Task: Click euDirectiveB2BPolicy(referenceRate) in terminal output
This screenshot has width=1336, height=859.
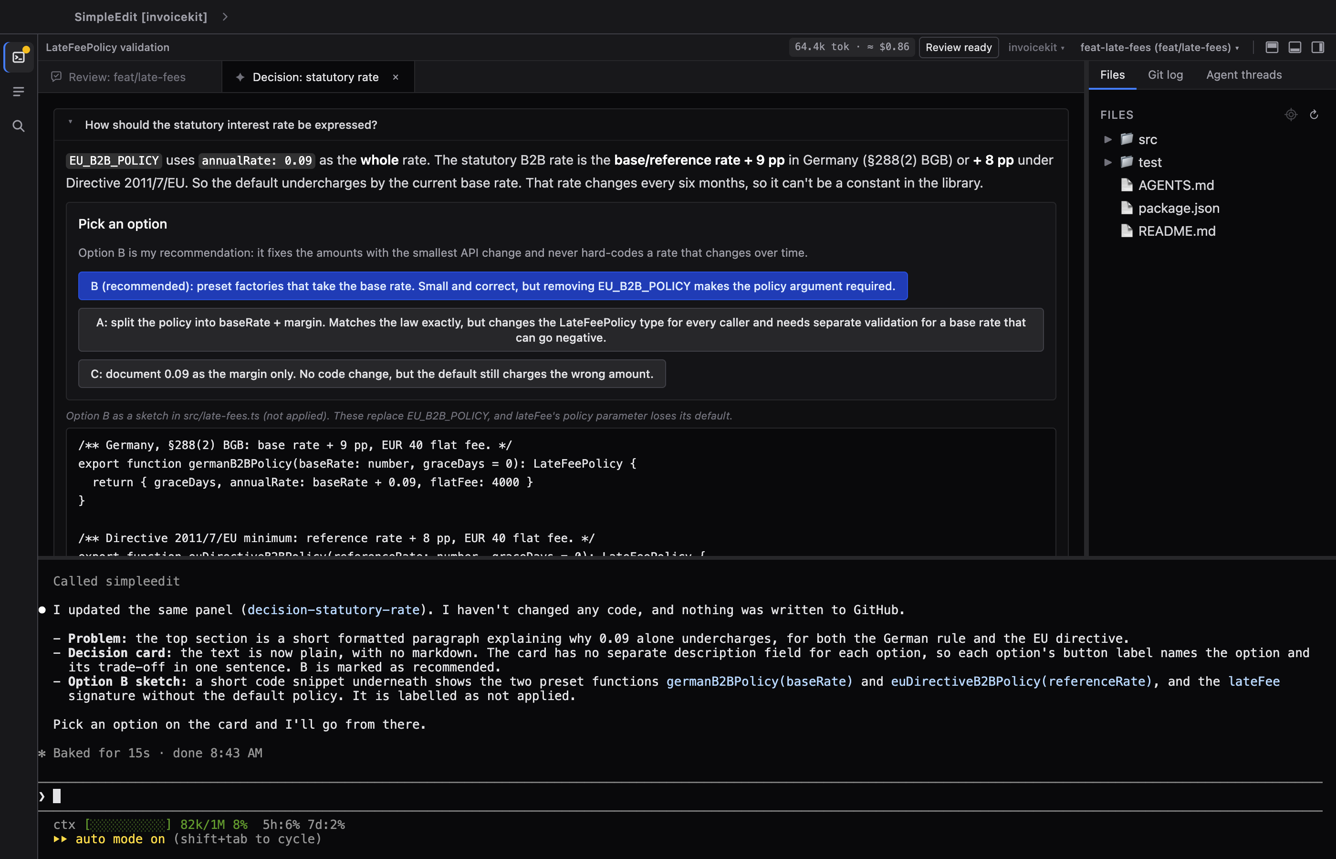Action: pos(1022,681)
